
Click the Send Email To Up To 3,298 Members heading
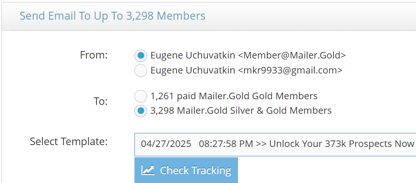[x=112, y=16]
